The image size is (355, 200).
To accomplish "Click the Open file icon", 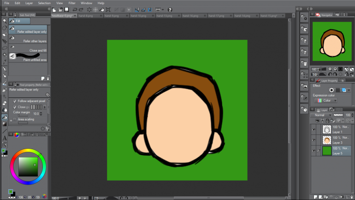I will [60, 10].
